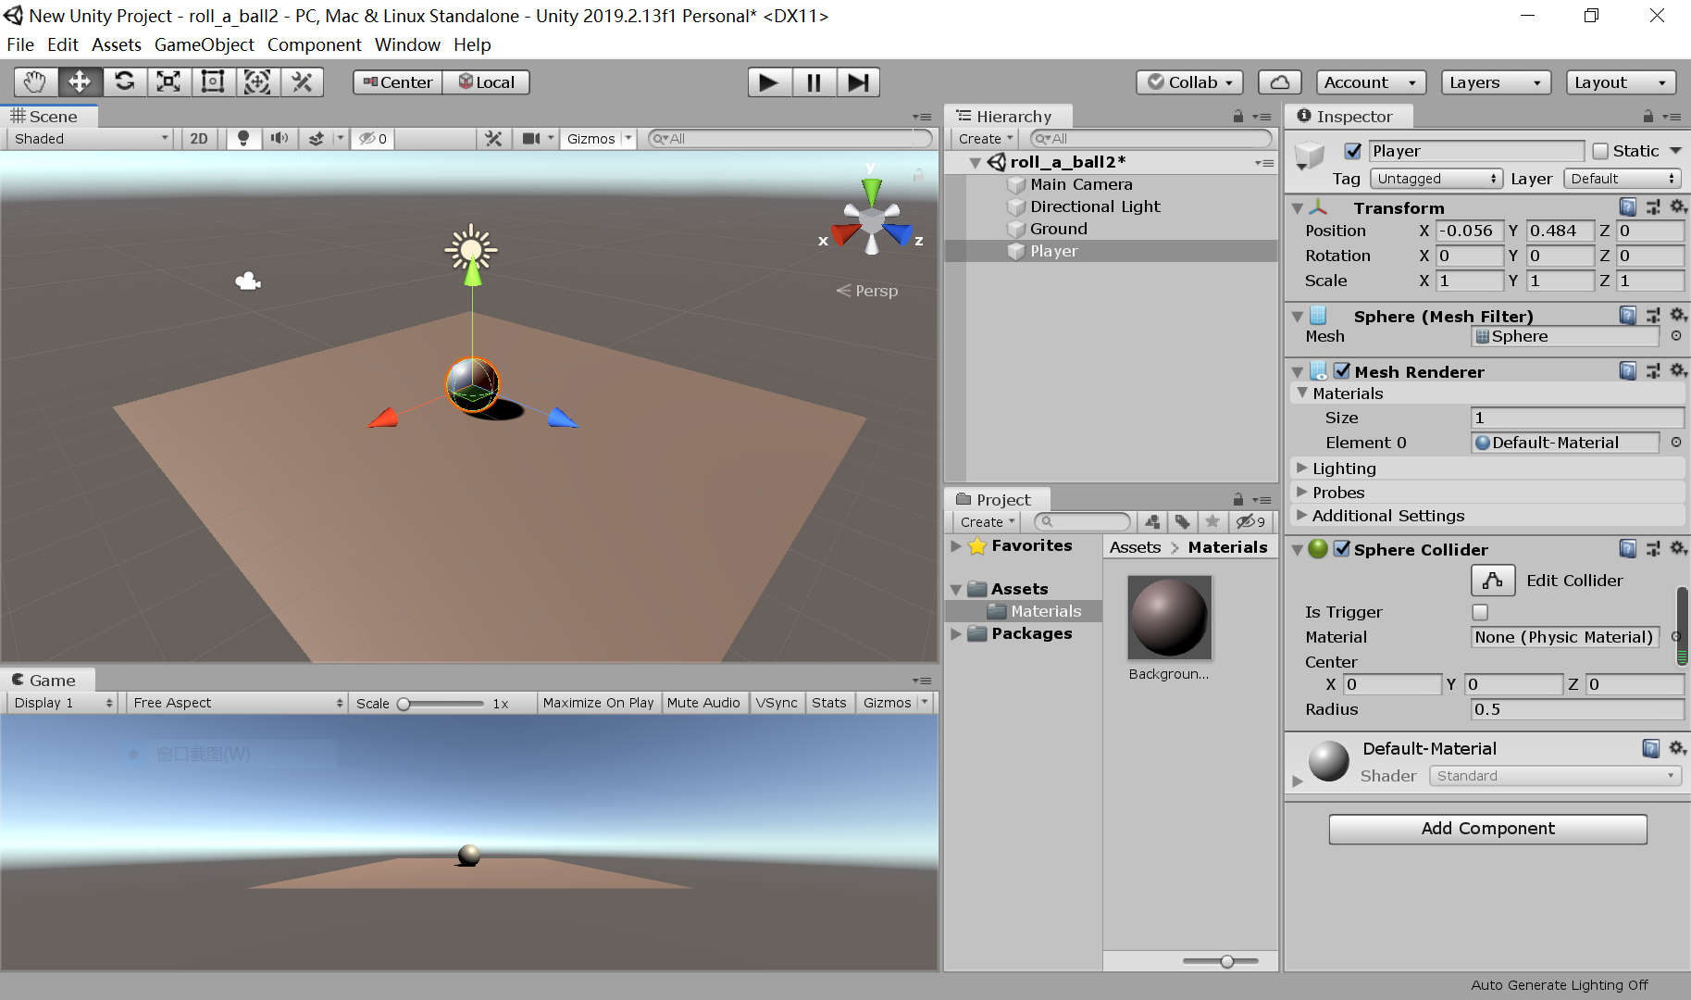1691x1000 pixels.
Task: Select the Rotate tool
Action: [124, 81]
